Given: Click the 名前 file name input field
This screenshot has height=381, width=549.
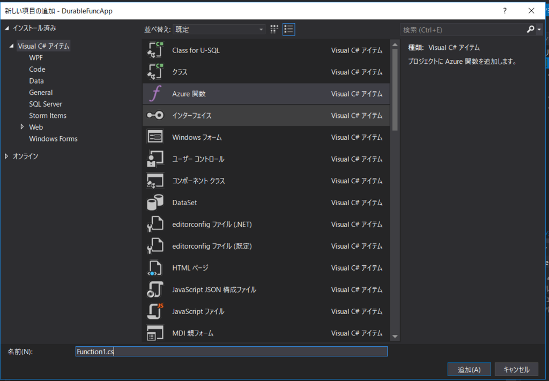Looking at the screenshot, I should 232,352.
